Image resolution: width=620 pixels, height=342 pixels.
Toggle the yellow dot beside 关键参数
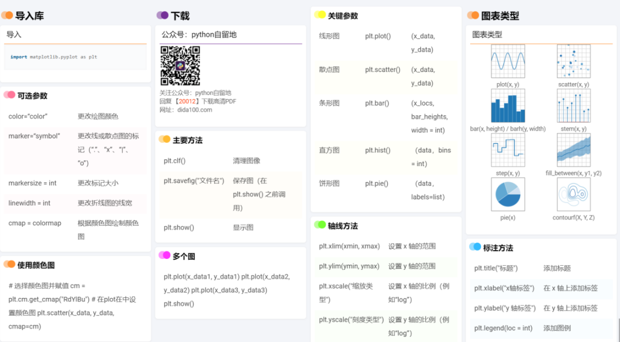[319, 14]
